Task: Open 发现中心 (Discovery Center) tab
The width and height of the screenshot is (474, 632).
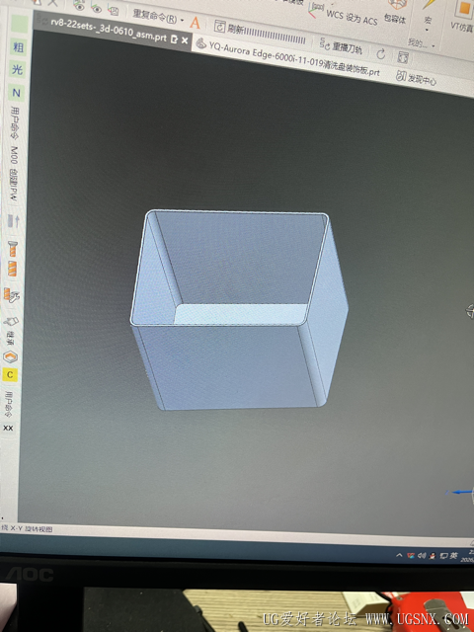Action: [416, 77]
